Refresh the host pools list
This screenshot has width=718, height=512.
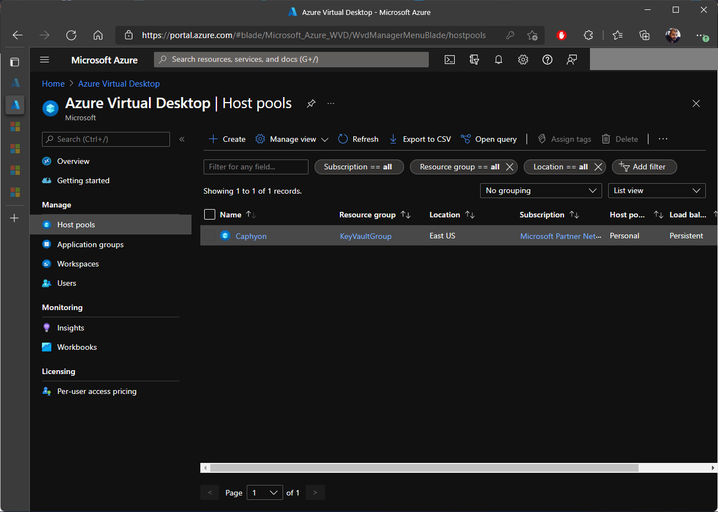point(358,139)
